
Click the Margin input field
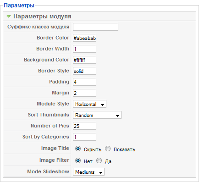pyautogui.click(x=84, y=93)
